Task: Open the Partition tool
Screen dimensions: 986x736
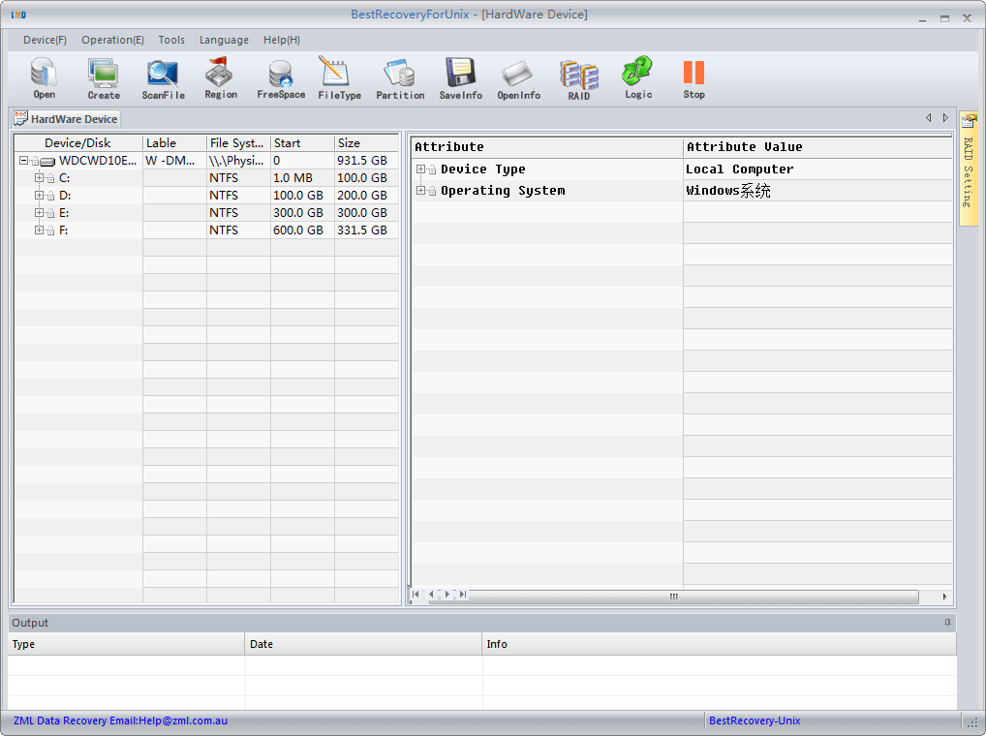Action: pos(400,75)
